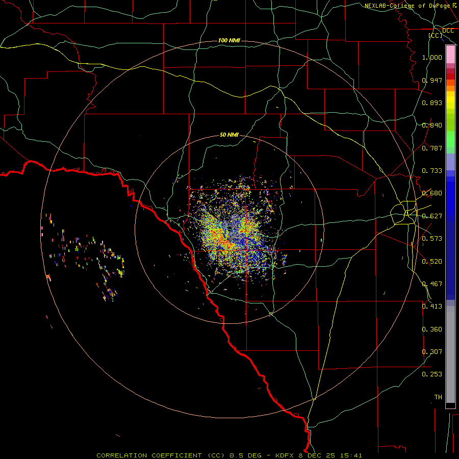Click the 0.573 scale value
Image resolution: width=459 pixels, height=459 pixels.
[x=432, y=239]
